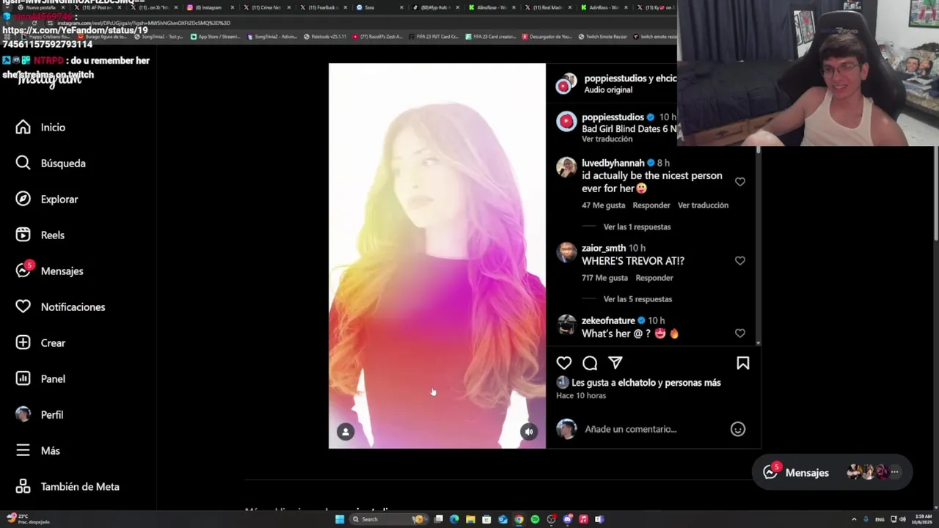The width and height of the screenshot is (939, 528).
Task: Click the taskbar Search box
Action: 387,519
